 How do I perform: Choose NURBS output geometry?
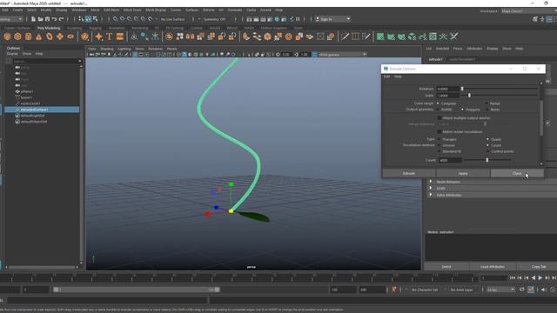pyautogui.click(x=438, y=110)
